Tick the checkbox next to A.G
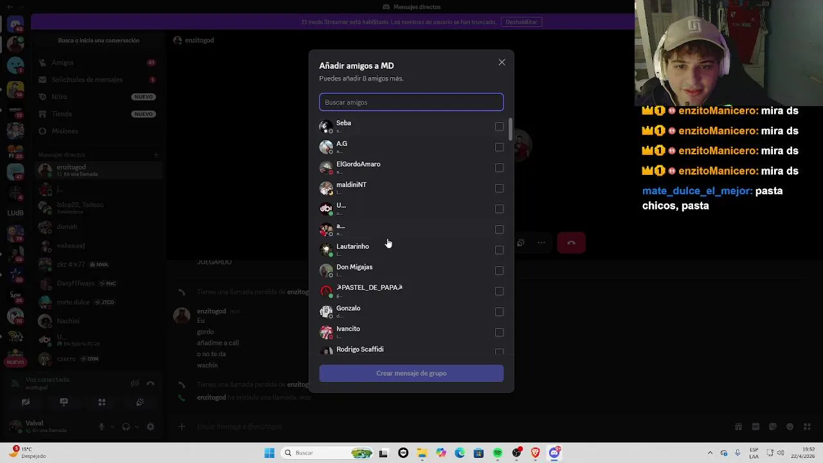 click(499, 147)
